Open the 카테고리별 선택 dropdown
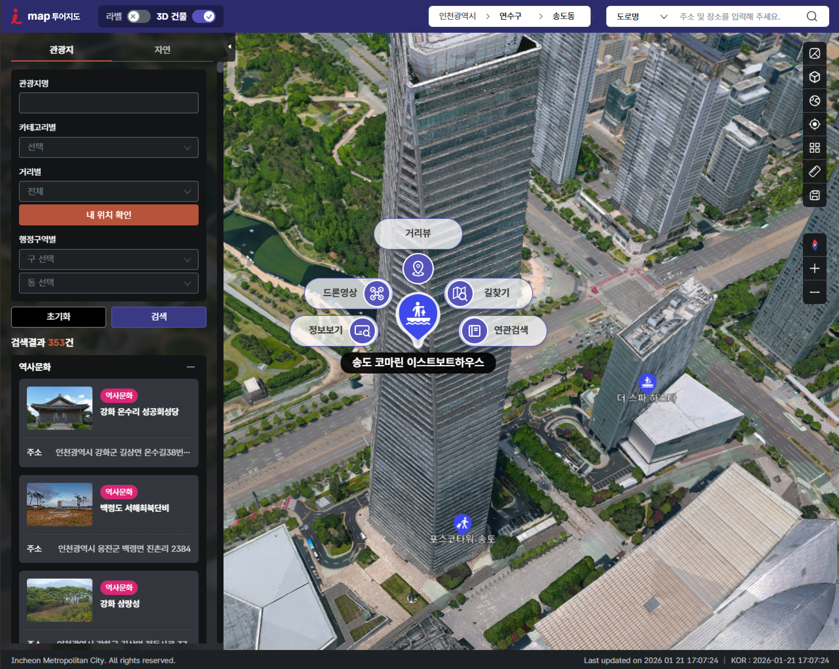The width and height of the screenshot is (839, 669). [108, 147]
